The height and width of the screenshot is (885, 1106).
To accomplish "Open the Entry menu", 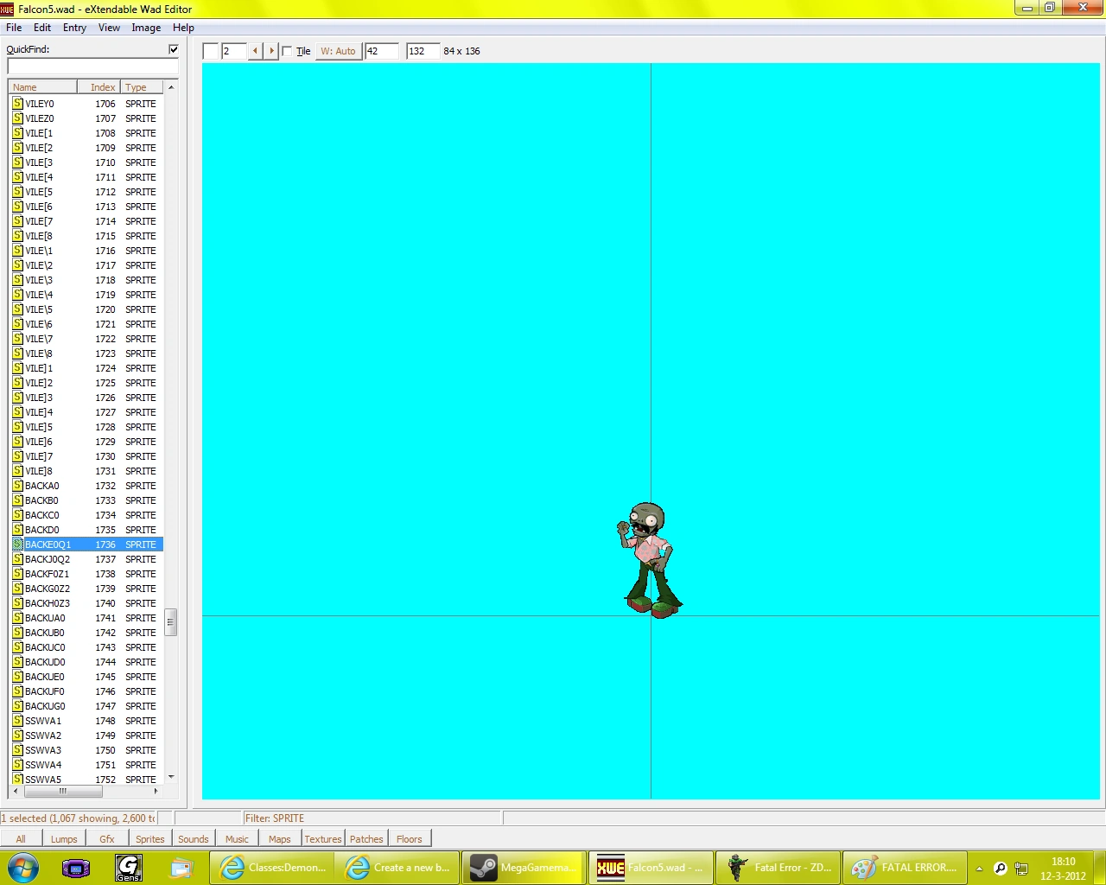I will coord(74,28).
